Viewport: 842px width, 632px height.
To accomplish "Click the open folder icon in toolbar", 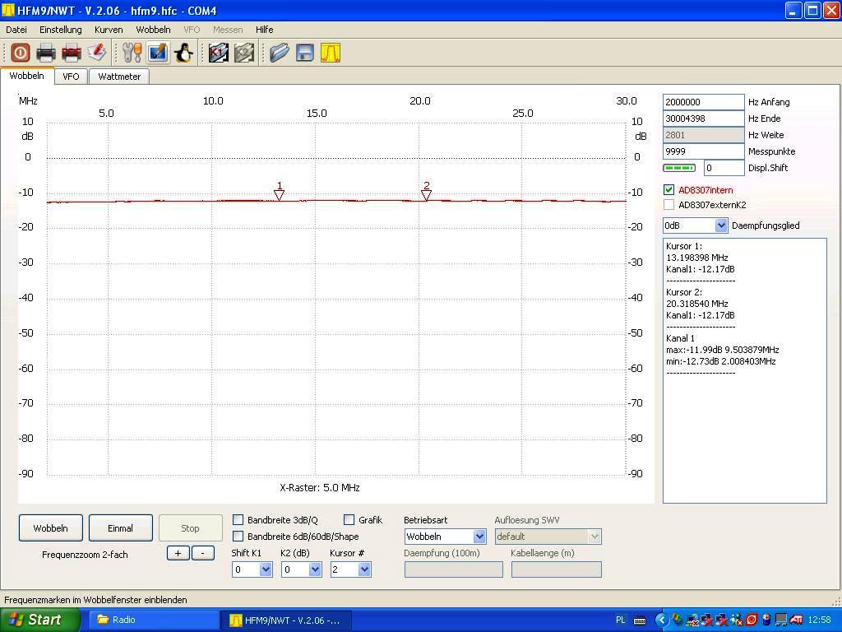I will click(x=280, y=53).
